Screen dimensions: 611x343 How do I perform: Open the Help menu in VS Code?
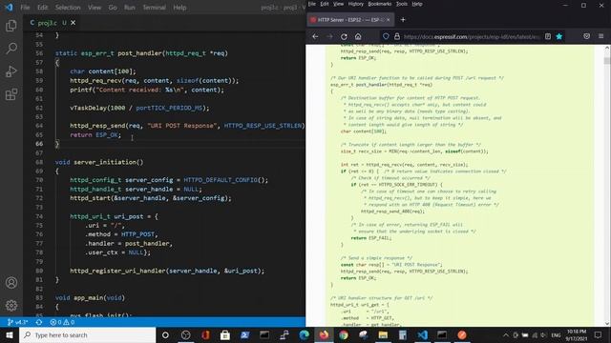[x=179, y=8]
